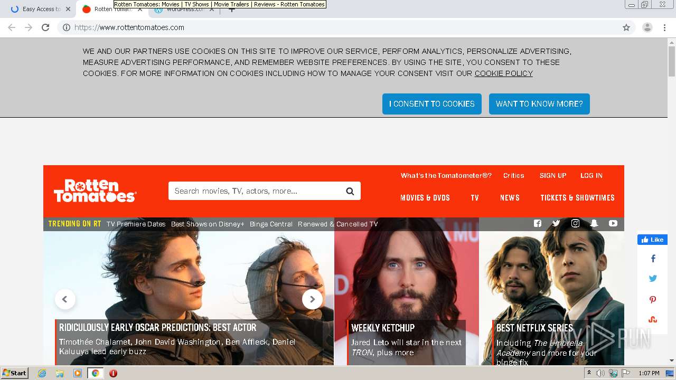
Task: Bookmark this page with star icon
Action: coord(626,27)
